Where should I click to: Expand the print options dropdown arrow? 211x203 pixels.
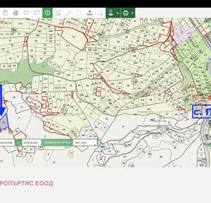coord(132,13)
